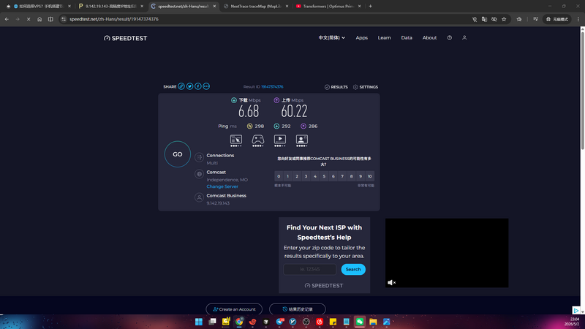Open the translate page icon in the address bar
The width and height of the screenshot is (585, 329).
tap(484, 19)
